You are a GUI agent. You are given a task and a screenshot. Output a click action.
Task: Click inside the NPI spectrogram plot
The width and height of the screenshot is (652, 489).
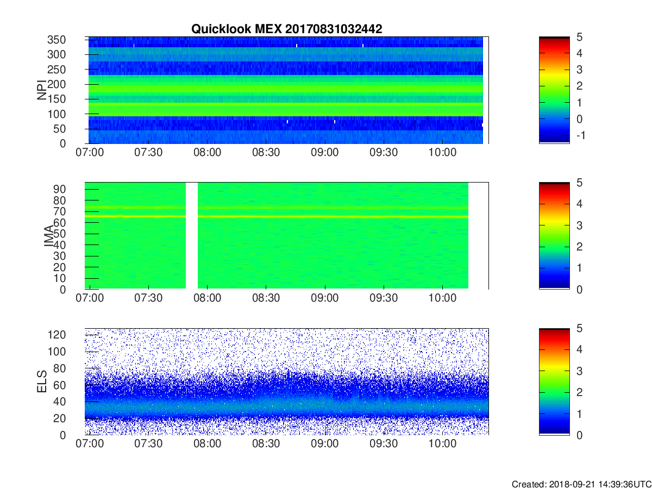tap(286, 90)
